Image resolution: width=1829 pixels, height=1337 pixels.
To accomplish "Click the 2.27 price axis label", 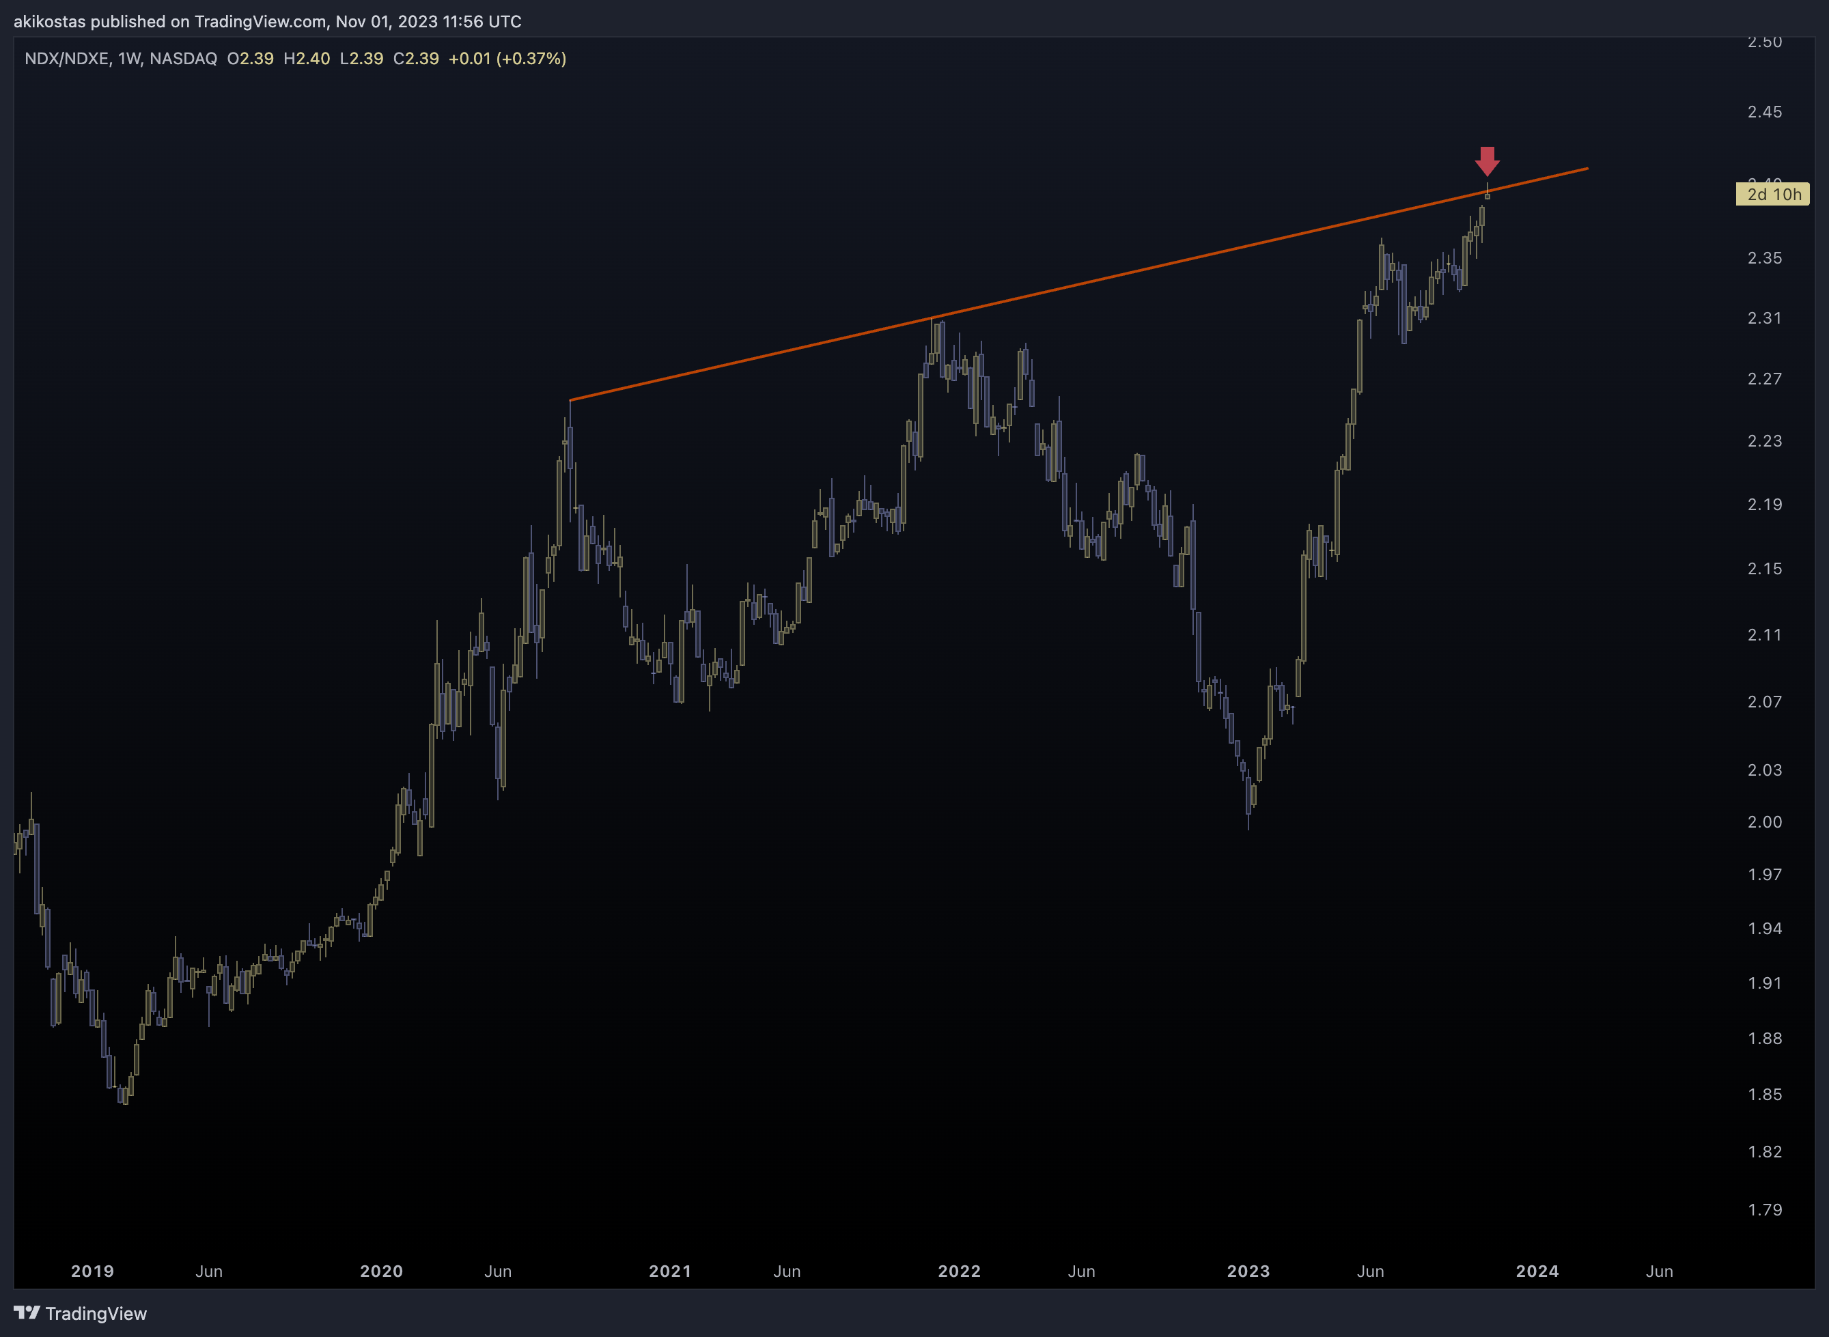I will tap(1764, 379).
